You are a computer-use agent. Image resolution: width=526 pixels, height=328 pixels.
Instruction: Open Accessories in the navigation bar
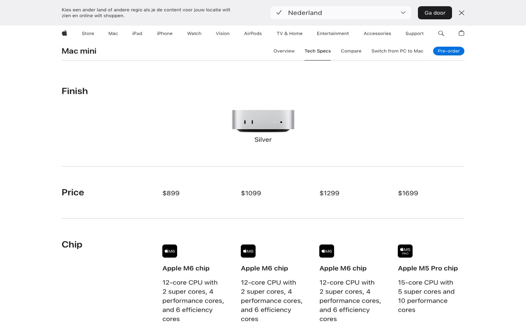point(377,34)
